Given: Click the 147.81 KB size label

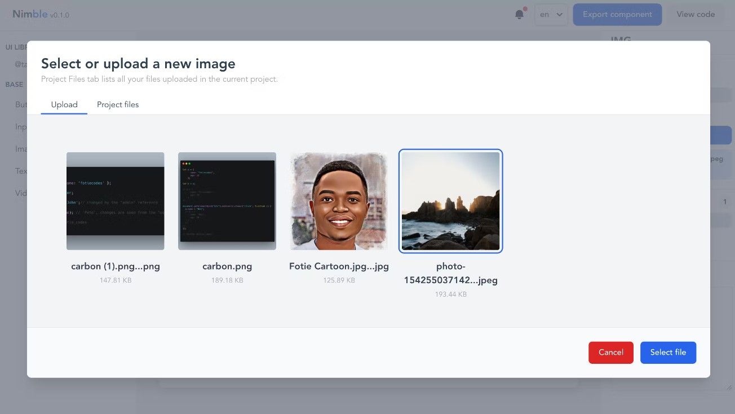Looking at the screenshot, I should click(116, 280).
